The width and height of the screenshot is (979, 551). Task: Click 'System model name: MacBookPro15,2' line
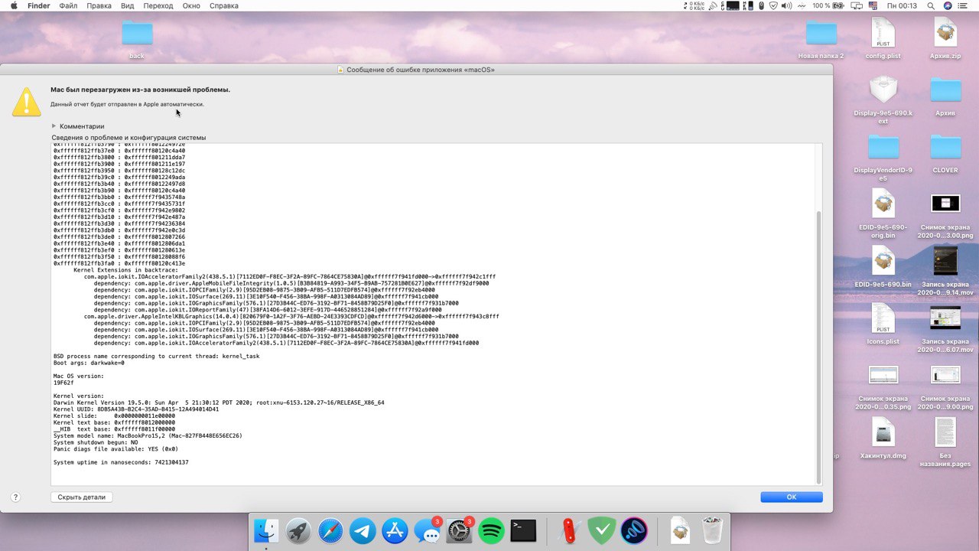pos(148,435)
